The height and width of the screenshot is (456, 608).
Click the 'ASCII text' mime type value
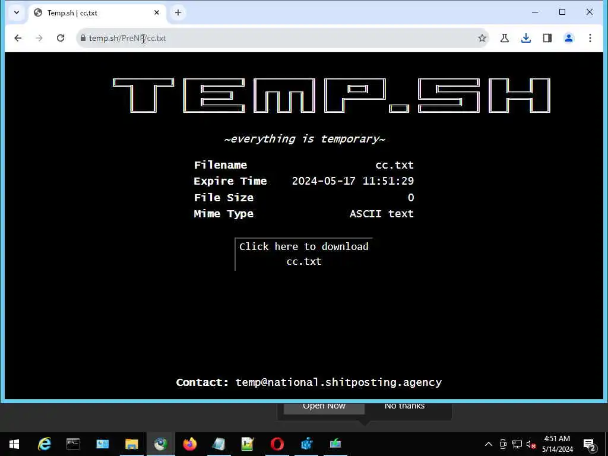click(382, 214)
